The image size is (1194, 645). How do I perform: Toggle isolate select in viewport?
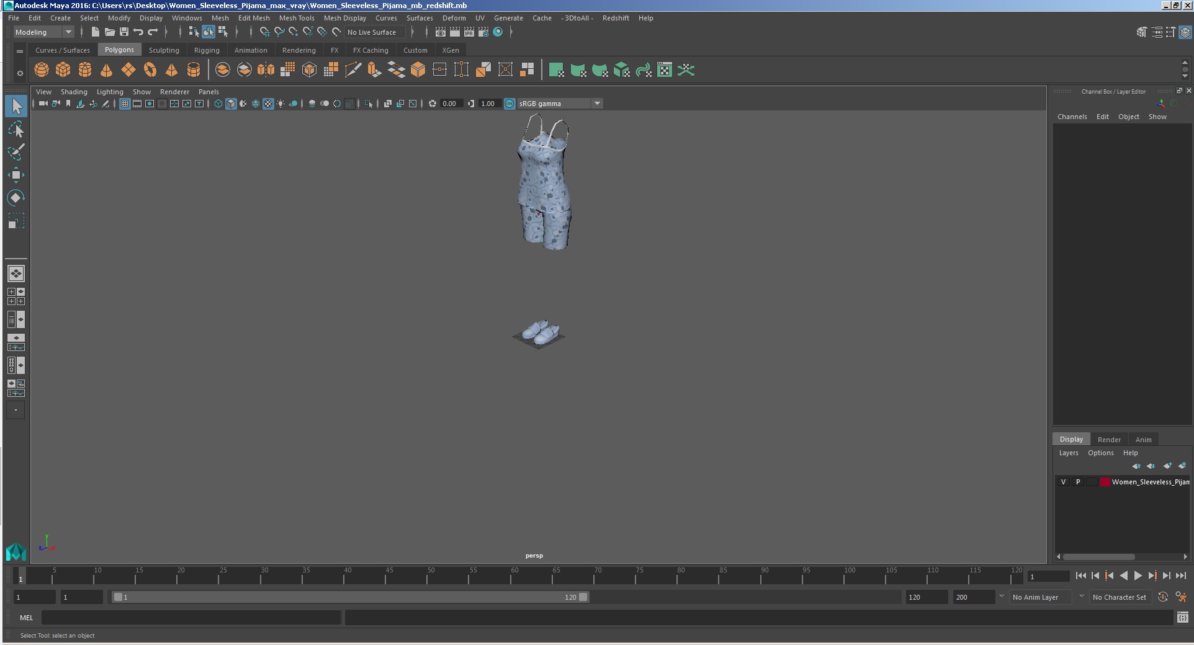point(368,104)
